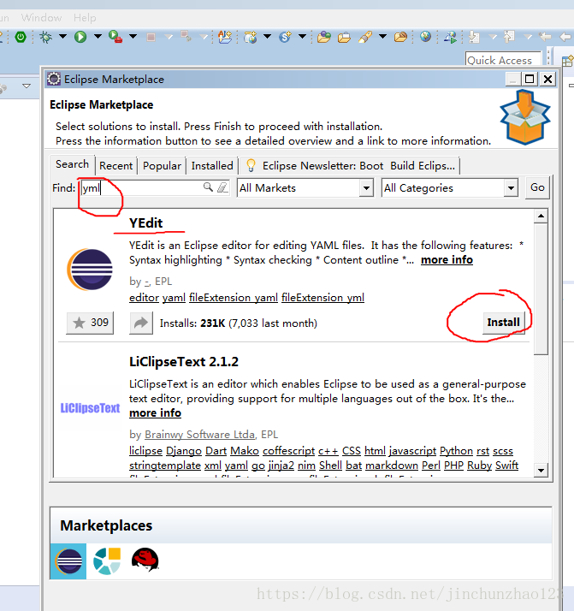This screenshot has height=611, width=574.
Task: Click the Open Task folder icon in the toolbar
Action: (344, 37)
